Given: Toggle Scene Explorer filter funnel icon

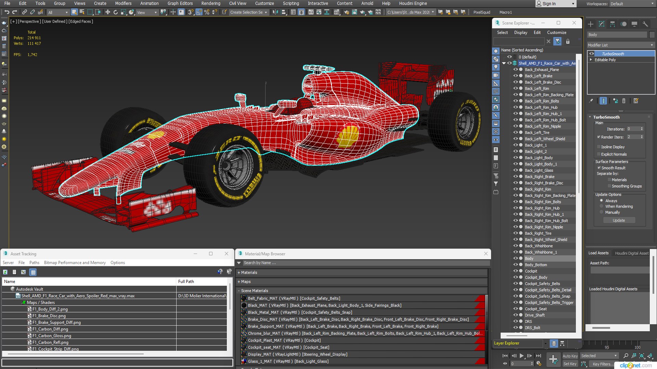Looking at the screenshot, I should 558,41.
